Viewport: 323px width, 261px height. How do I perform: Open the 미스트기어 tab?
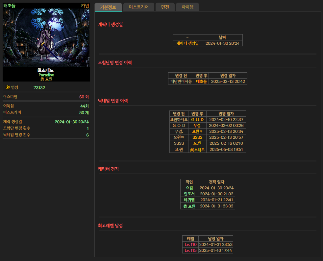138,7
